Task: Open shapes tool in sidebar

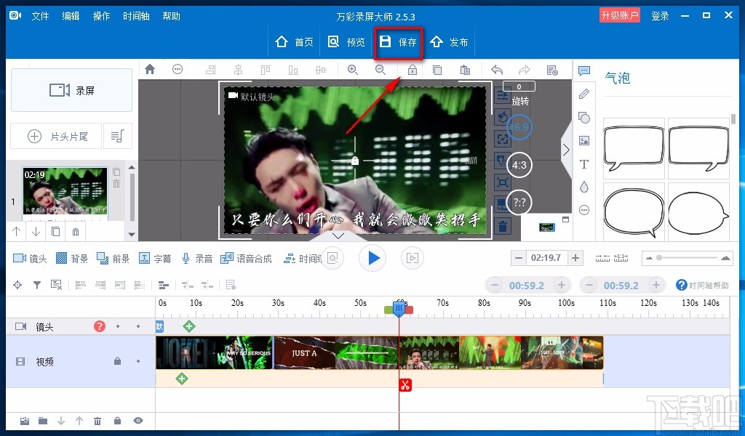Action: click(x=584, y=117)
